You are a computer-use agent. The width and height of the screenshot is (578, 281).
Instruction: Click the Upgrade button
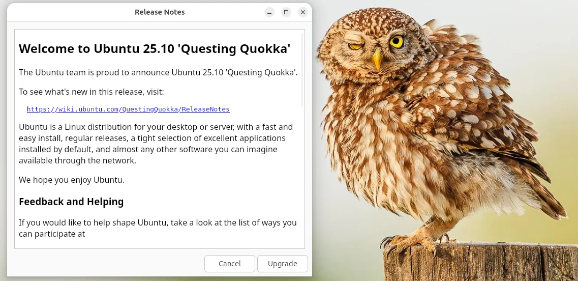pos(282,264)
